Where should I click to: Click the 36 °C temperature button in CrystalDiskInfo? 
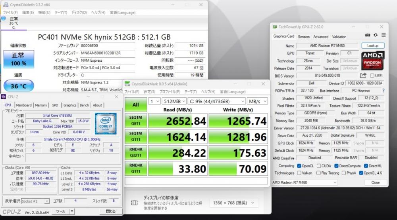click(x=19, y=86)
